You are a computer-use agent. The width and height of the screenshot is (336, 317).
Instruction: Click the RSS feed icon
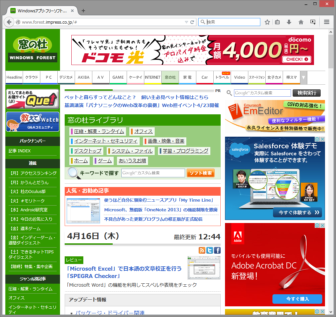[202, 250]
